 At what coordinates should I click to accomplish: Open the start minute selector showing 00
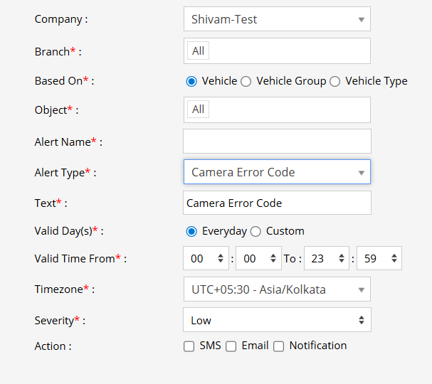coord(258,259)
